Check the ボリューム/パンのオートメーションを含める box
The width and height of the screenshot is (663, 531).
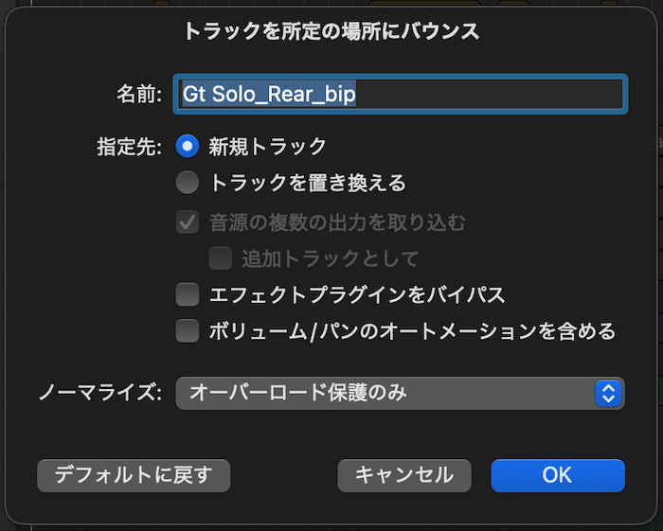[x=188, y=331]
